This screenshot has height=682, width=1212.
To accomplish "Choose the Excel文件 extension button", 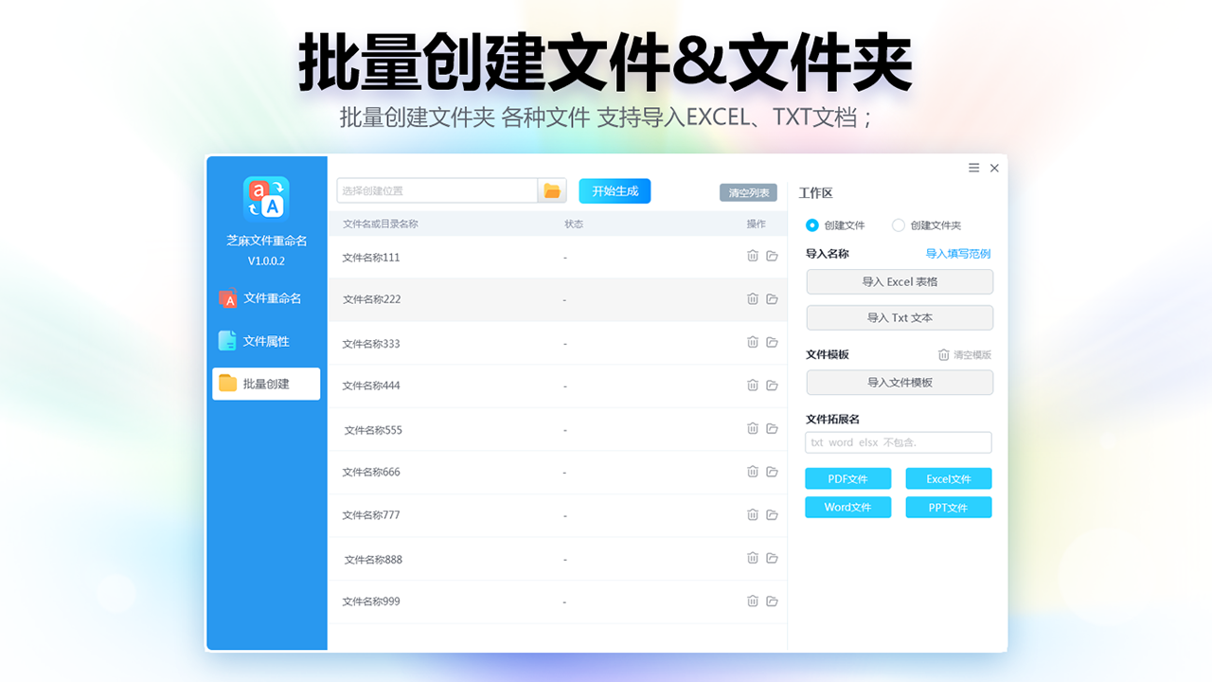I will coord(949,478).
